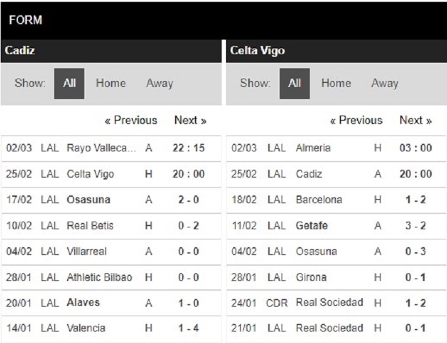This screenshot has height=343, width=447.
Task: Select the All filter under Celta Vigo
Action: click(x=294, y=84)
